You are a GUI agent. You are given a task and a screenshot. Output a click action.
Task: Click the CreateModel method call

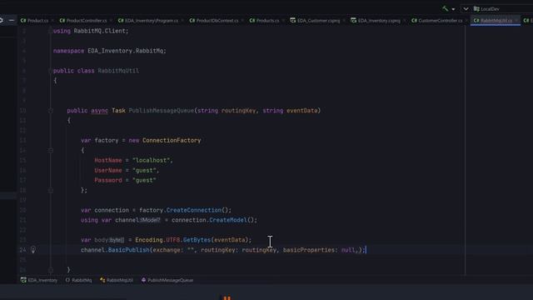tap(228, 220)
